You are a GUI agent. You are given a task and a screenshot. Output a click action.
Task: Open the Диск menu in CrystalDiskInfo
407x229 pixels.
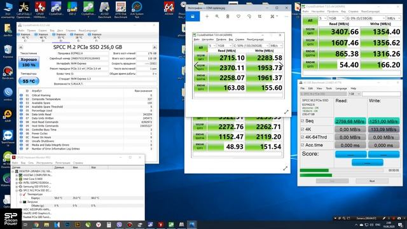coord(60,31)
